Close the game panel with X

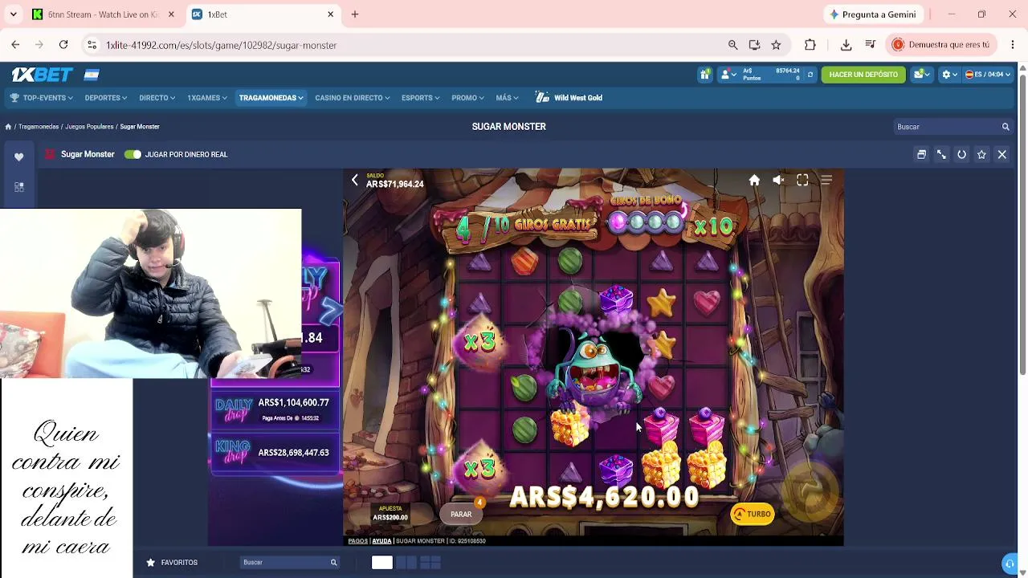click(x=1001, y=154)
